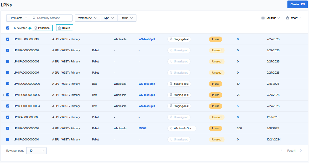The image size is (309, 163).
Task: Uncheck the checkbox for LPN-PA0000000001
Action: pos(8,139)
